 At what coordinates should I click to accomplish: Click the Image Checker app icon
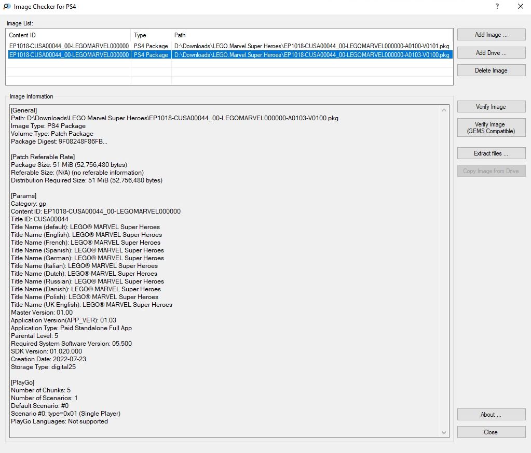point(7,6)
